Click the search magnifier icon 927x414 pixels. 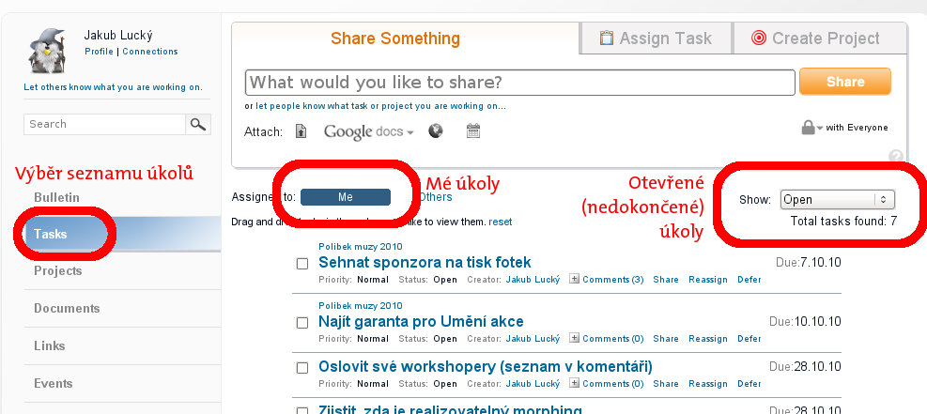coord(198,124)
